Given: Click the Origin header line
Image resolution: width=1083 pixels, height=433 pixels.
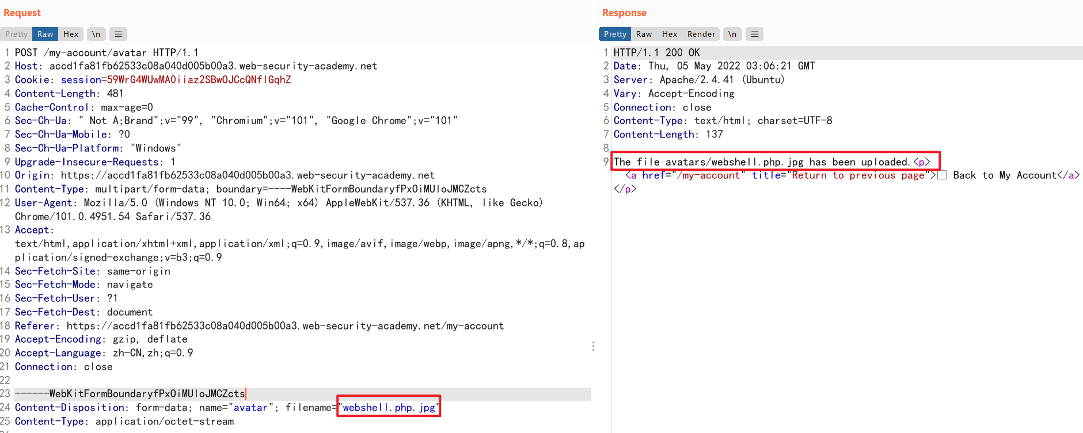Looking at the screenshot, I should point(225,175).
